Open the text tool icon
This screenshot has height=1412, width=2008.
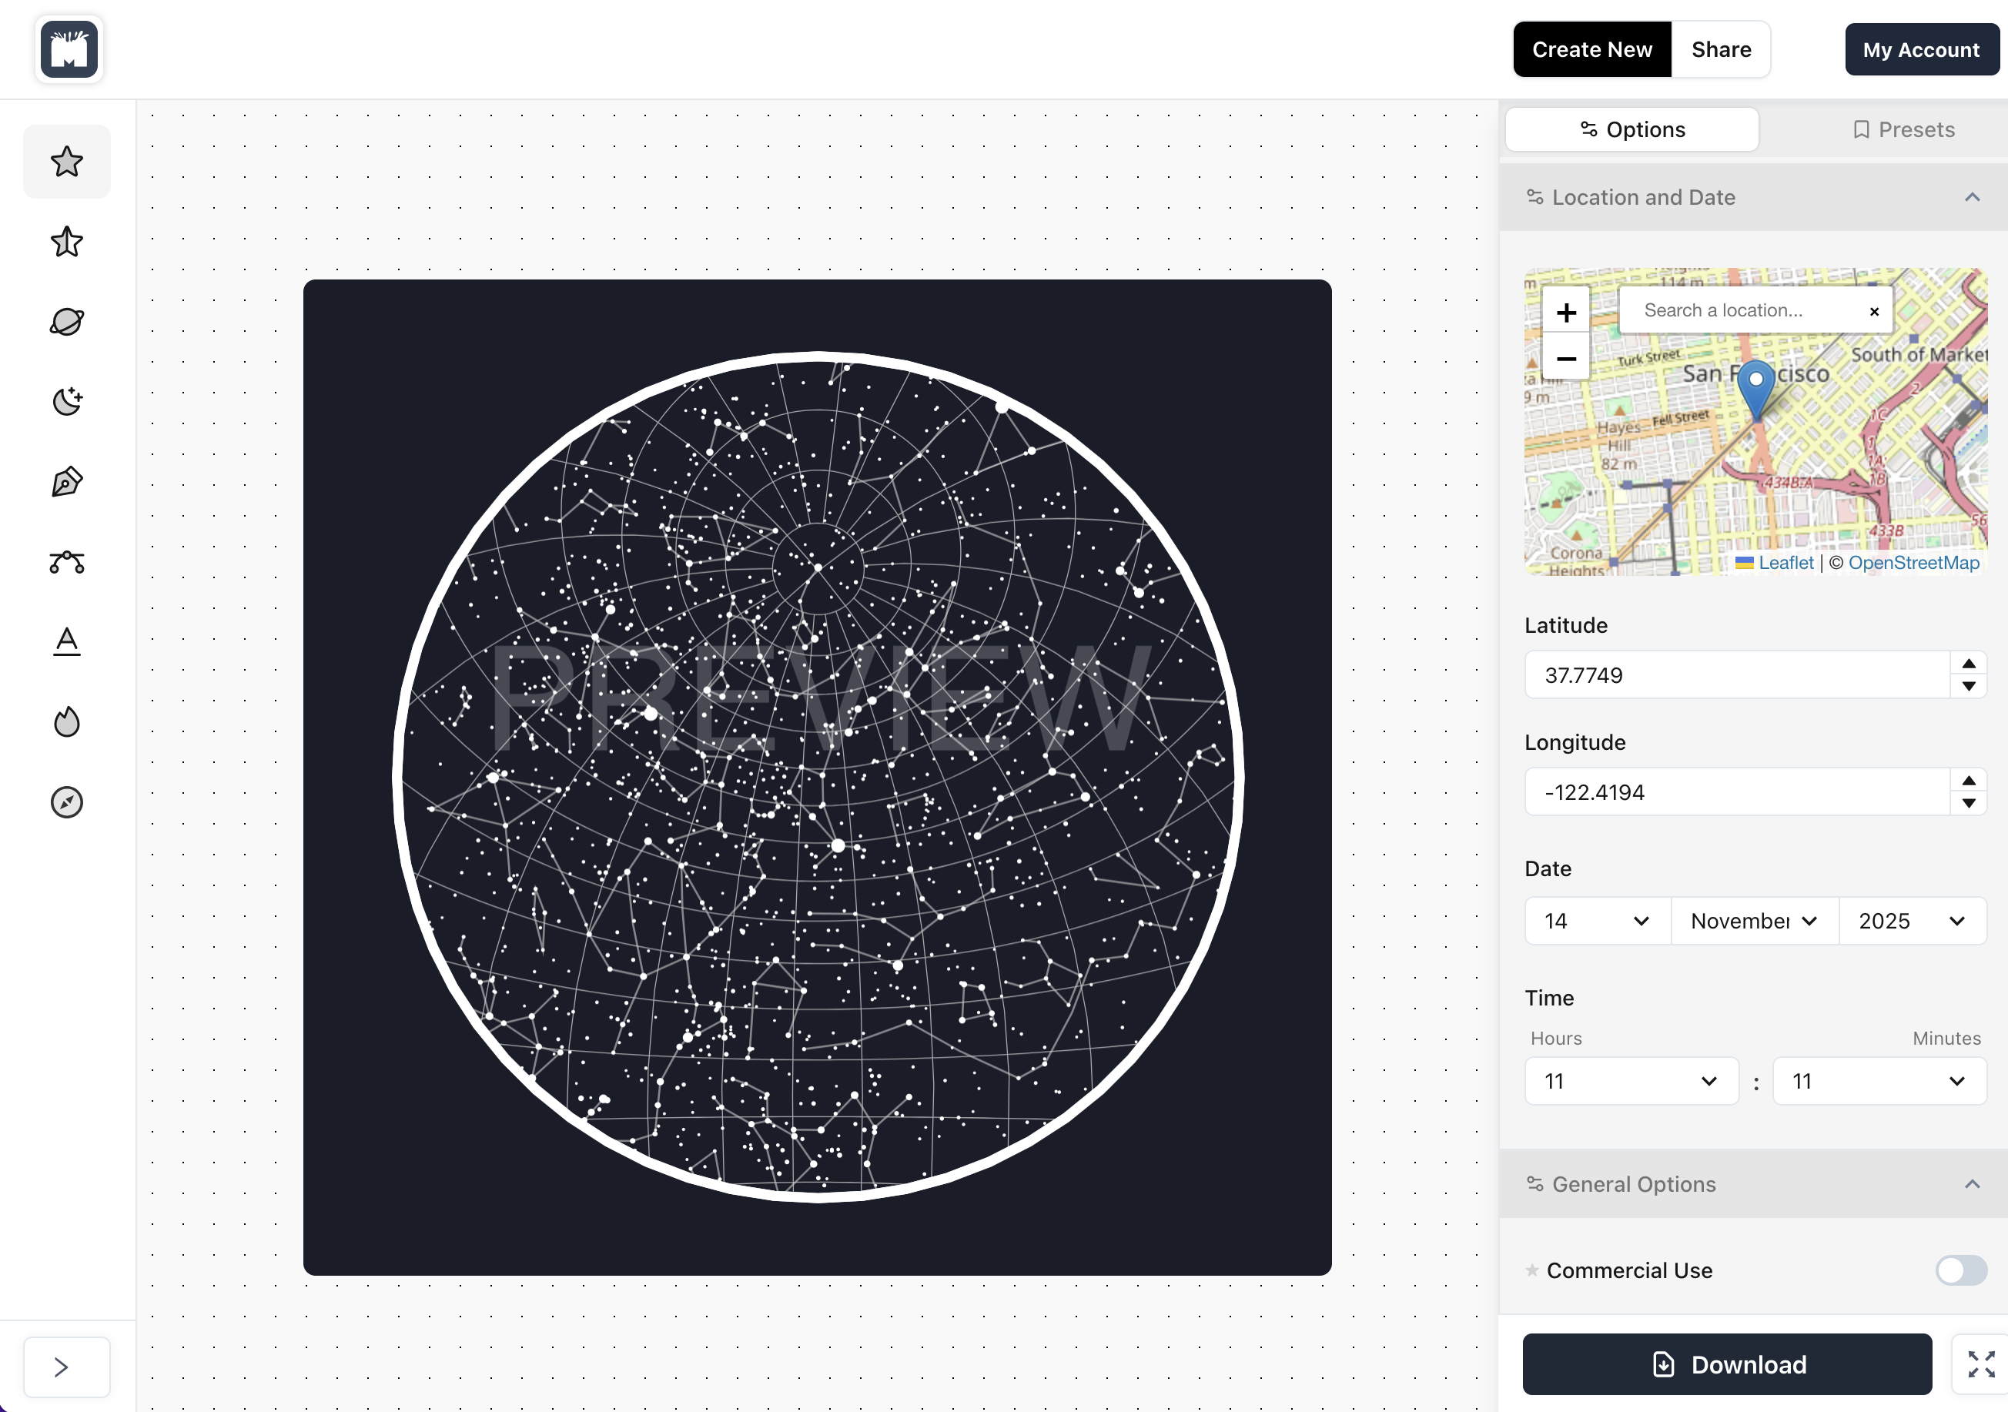(66, 642)
